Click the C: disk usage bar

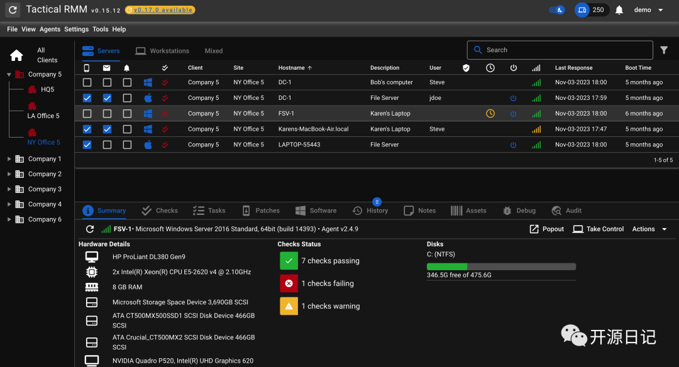(x=501, y=266)
